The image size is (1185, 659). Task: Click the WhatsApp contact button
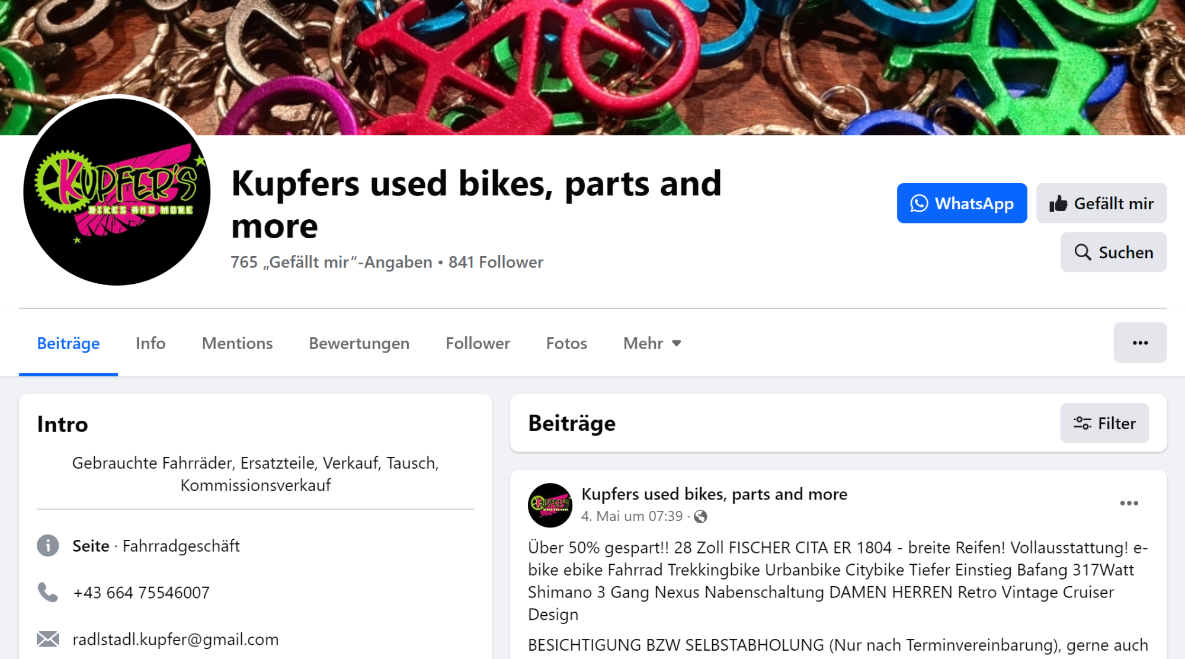[x=962, y=203]
